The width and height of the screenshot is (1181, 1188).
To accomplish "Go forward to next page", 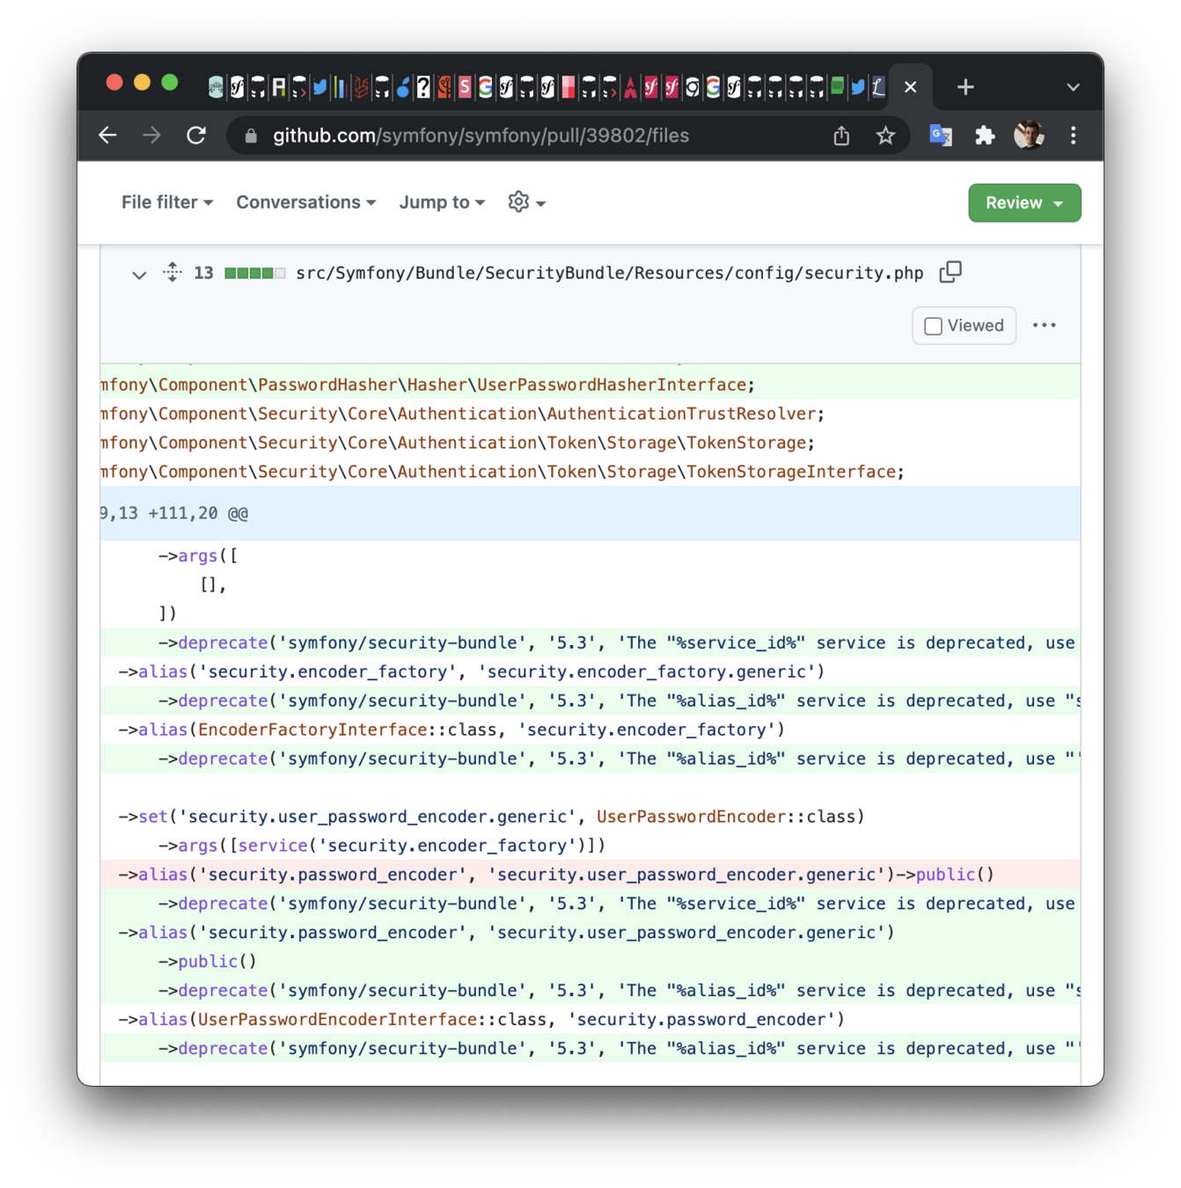I will pyautogui.click(x=151, y=136).
